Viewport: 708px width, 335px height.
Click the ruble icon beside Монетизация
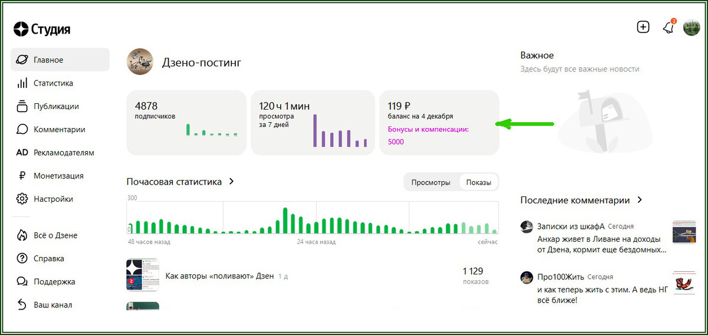click(22, 176)
